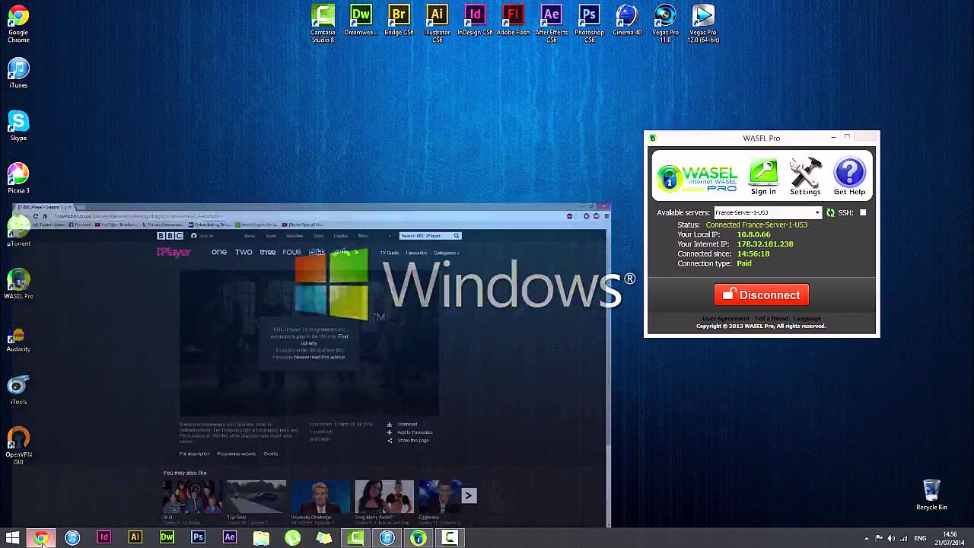Open Dreamweaver from the taskbar

[x=167, y=537]
